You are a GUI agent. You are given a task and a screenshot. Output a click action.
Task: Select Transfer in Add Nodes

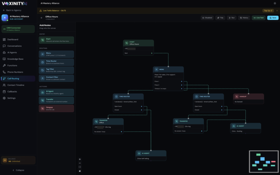point(56,100)
